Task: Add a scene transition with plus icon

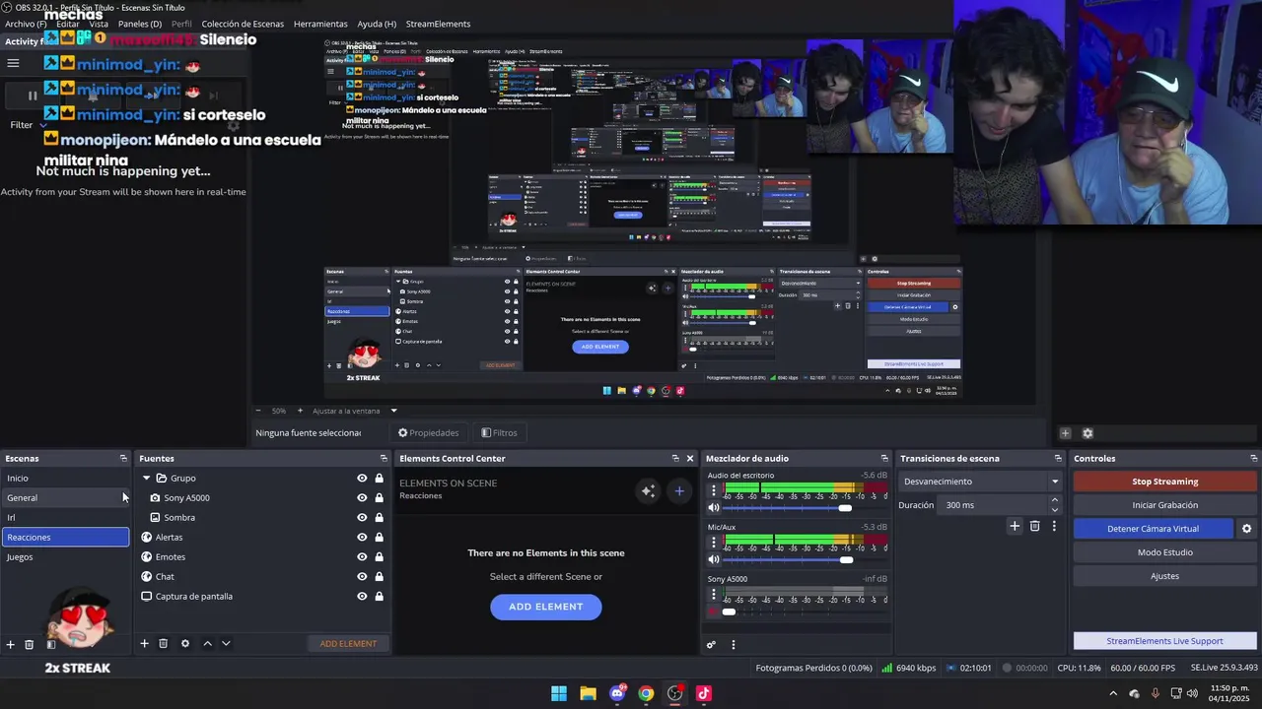Action: 1015,526
